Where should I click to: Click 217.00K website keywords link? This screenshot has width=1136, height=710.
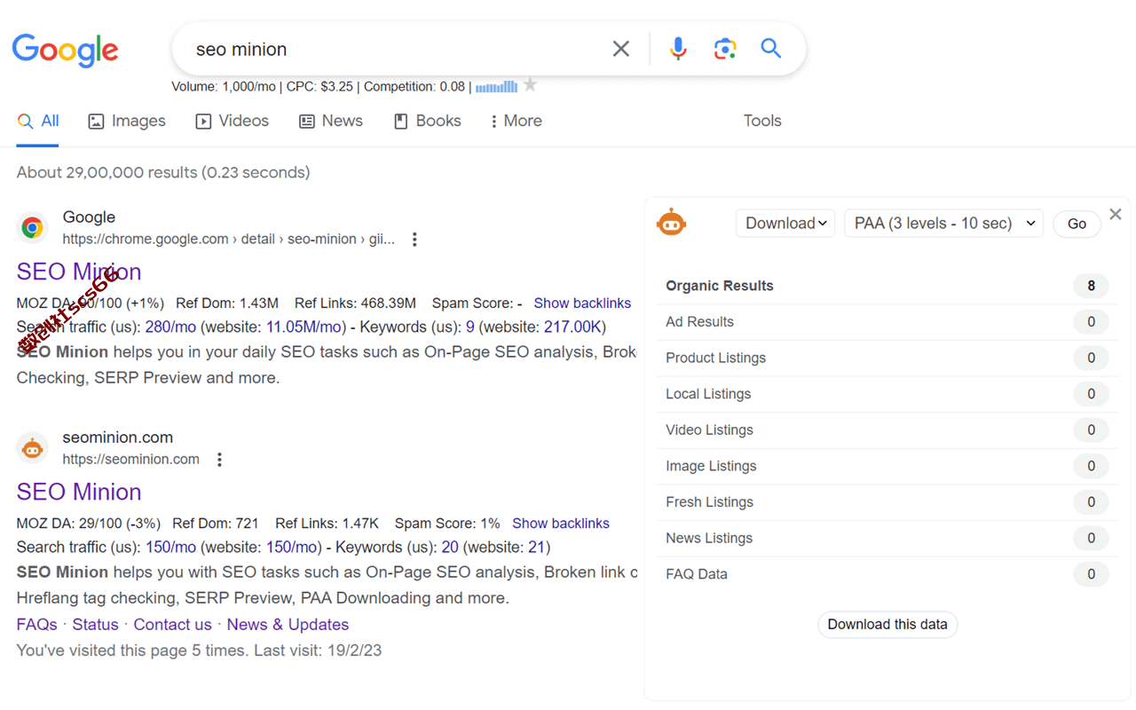pos(573,327)
